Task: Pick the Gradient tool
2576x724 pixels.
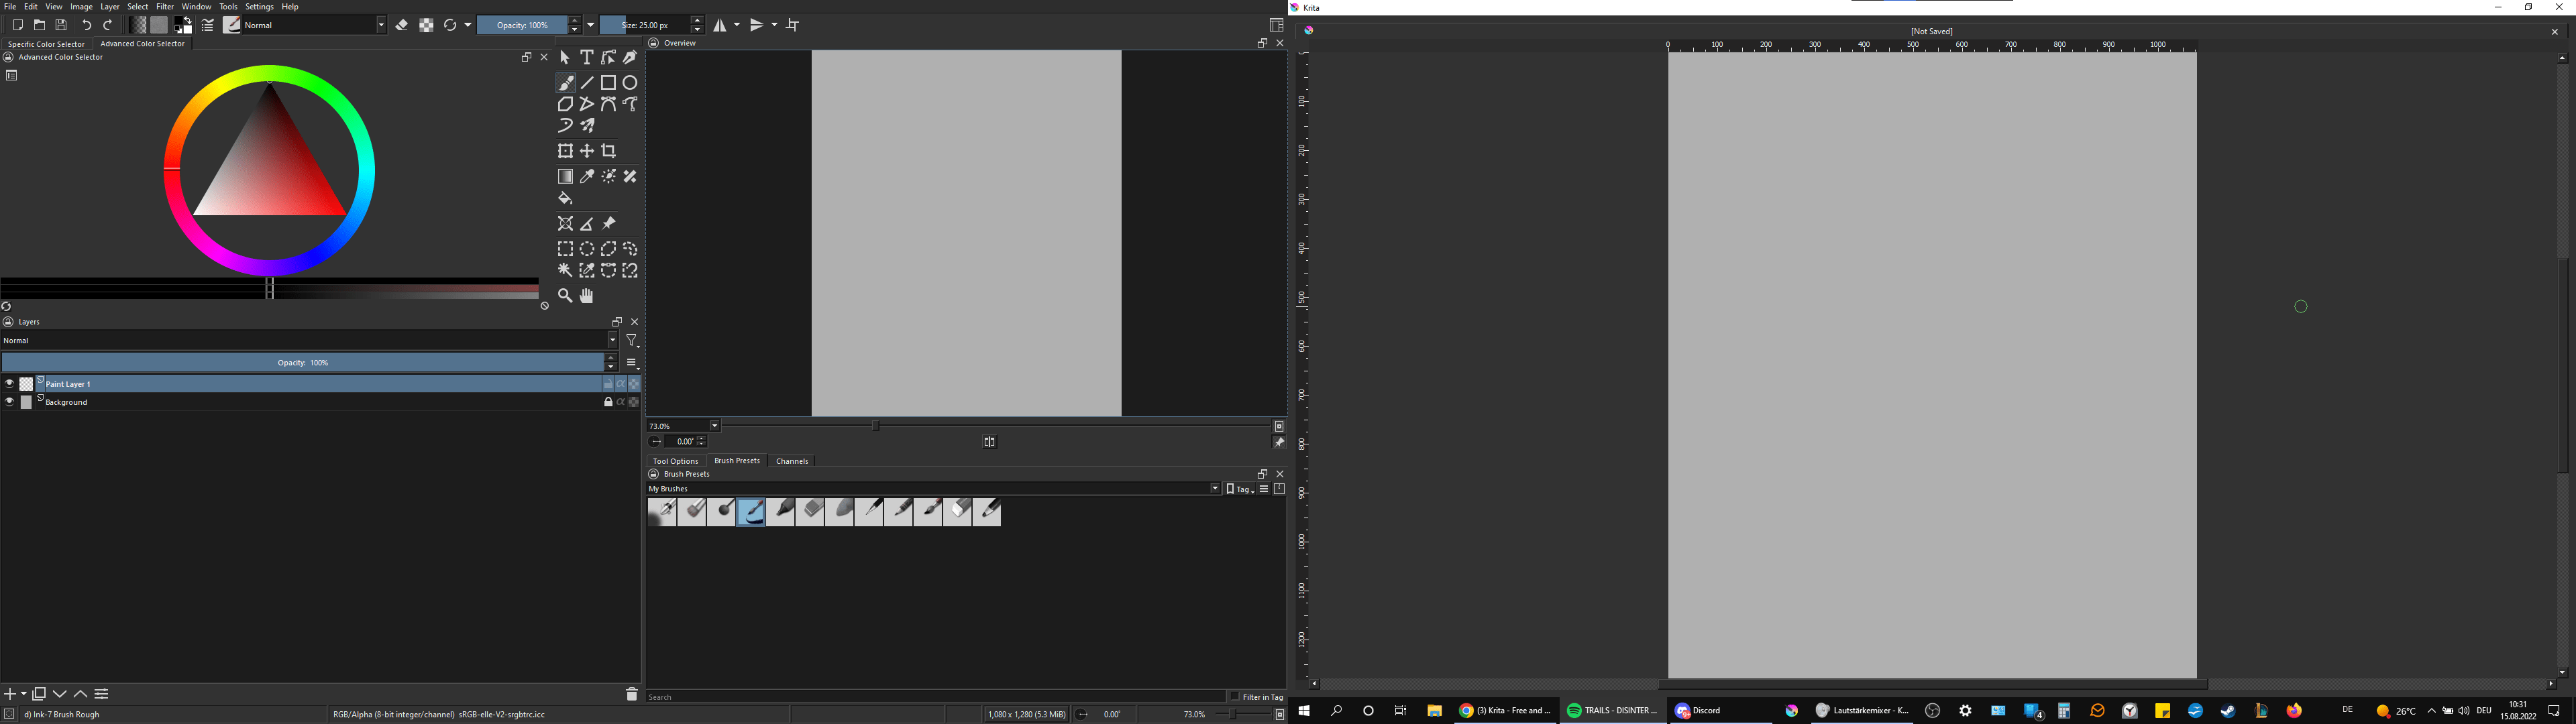Action: [x=565, y=176]
